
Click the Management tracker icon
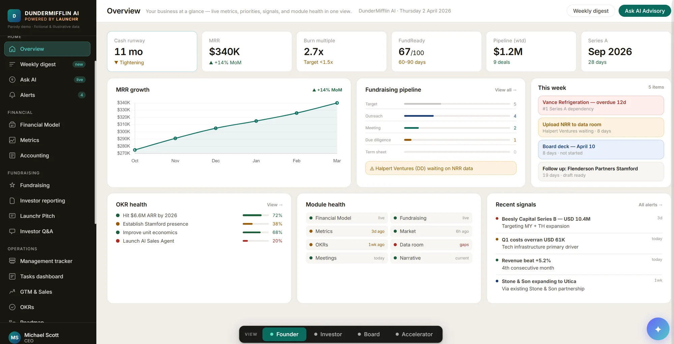pyautogui.click(x=12, y=261)
